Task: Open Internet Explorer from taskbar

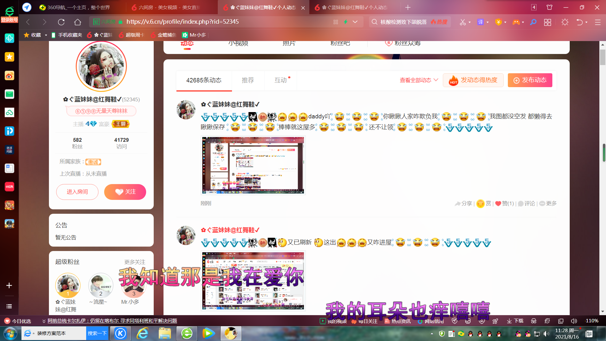Action: (143, 333)
